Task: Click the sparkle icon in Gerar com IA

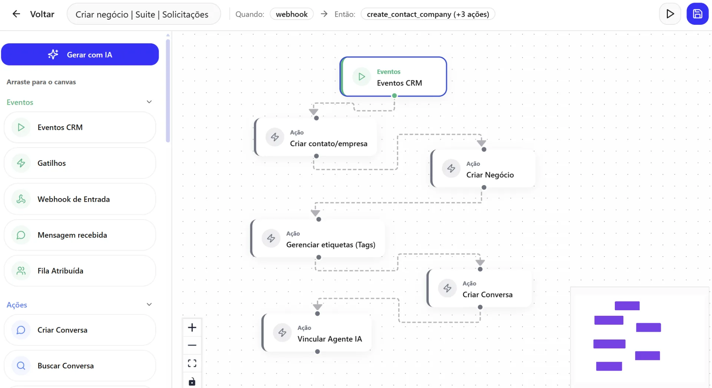Action: [53, 54]
